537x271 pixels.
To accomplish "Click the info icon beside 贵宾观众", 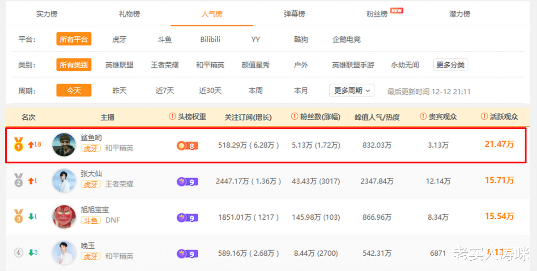I will (x=423, y=117).
